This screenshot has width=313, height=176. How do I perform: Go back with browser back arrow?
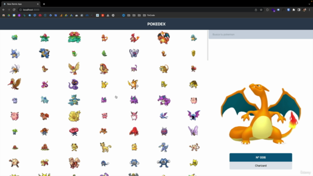pyautogui.click(x=3, y=10)
